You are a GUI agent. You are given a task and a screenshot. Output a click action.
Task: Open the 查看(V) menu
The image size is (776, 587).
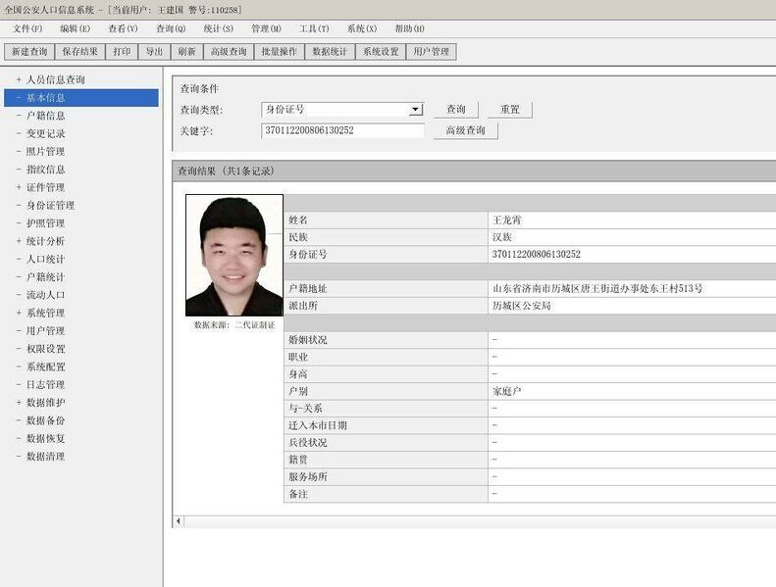coord(123,28)
